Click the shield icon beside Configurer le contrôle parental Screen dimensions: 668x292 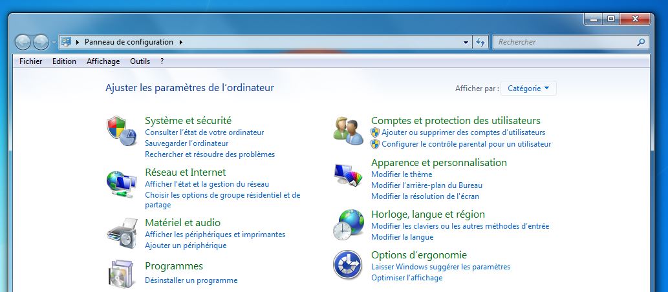[375, 144]
